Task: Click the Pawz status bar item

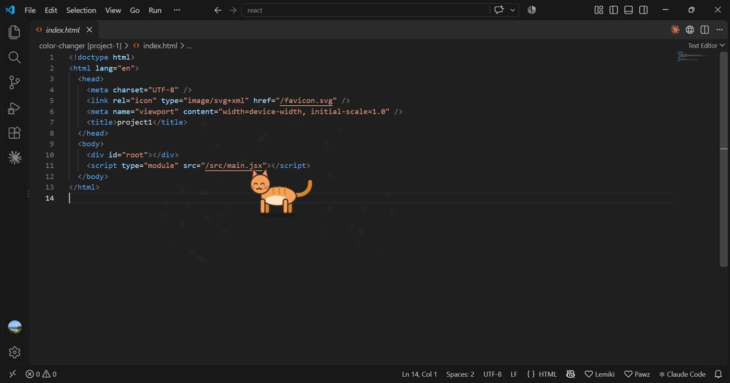Action: pyautogui.click(x=637, y=374)
